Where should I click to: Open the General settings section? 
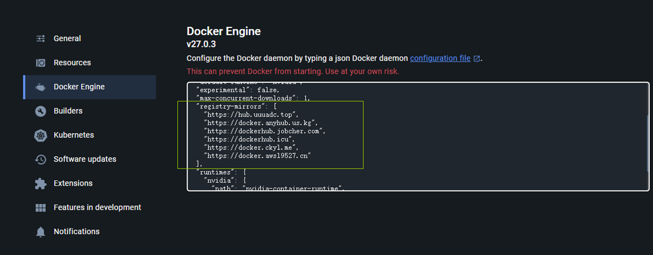pos(89,38)
